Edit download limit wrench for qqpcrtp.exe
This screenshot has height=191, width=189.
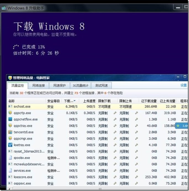115,113
